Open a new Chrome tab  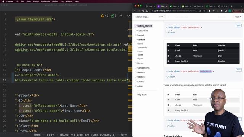coord(231,6)
